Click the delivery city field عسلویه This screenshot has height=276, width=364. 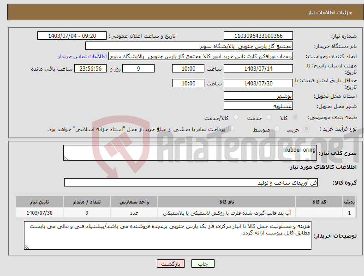pyautogui.click(x=258, y=106)
